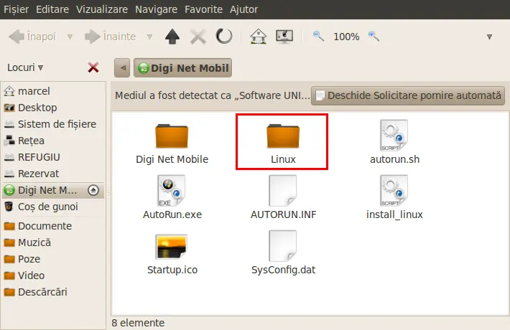Zoom in with the plus magnifier

[374, 37]
